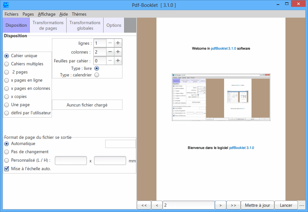308x212 pixels.
Task: Jump to last preview page with >>
Action: click(233, 205)
